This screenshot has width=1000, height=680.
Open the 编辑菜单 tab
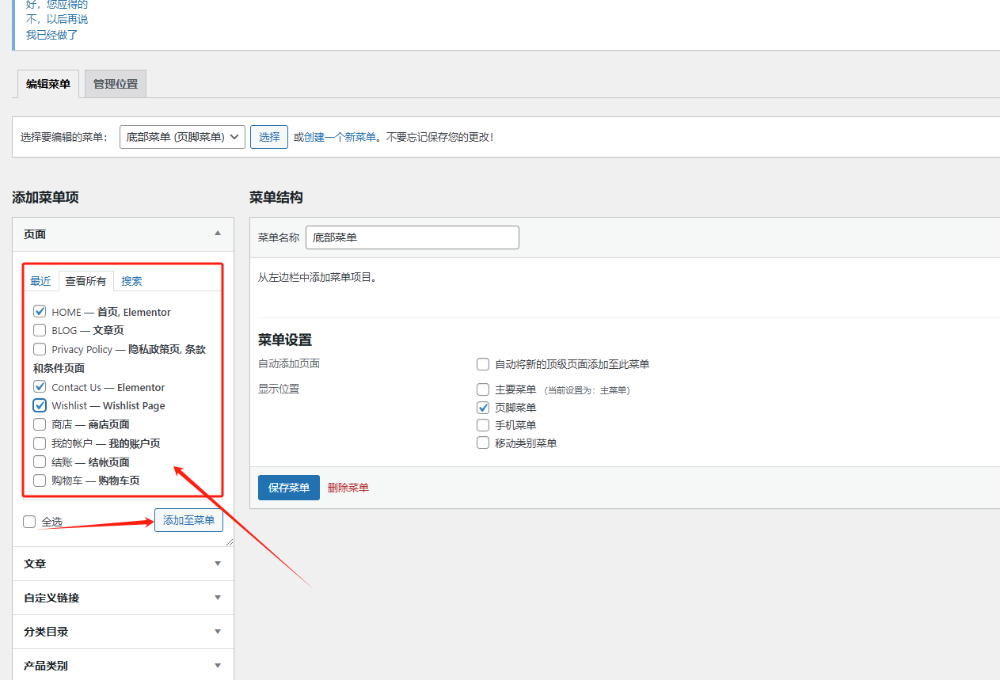[x=48, y=83]
